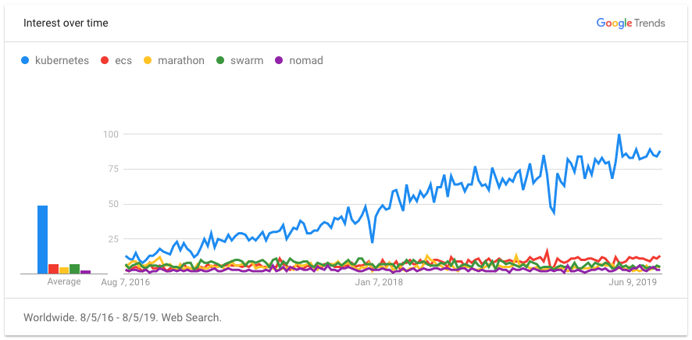This screenshot has width=692, height=340.
Task: Select the ecs legend label
Action: pyautogui.click(x=123, y=60)
